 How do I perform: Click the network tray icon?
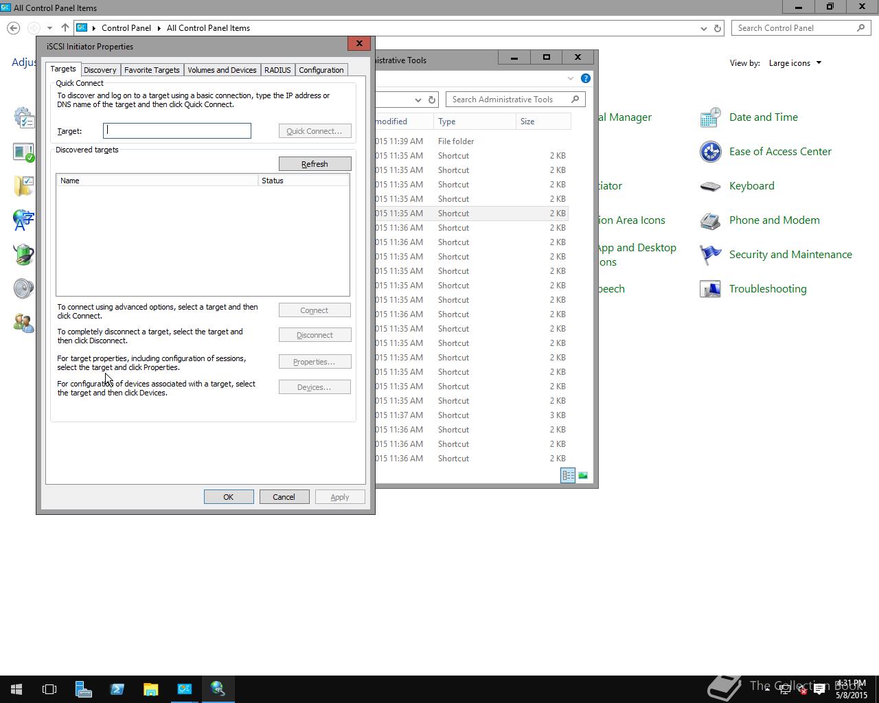tap(786, 689)
